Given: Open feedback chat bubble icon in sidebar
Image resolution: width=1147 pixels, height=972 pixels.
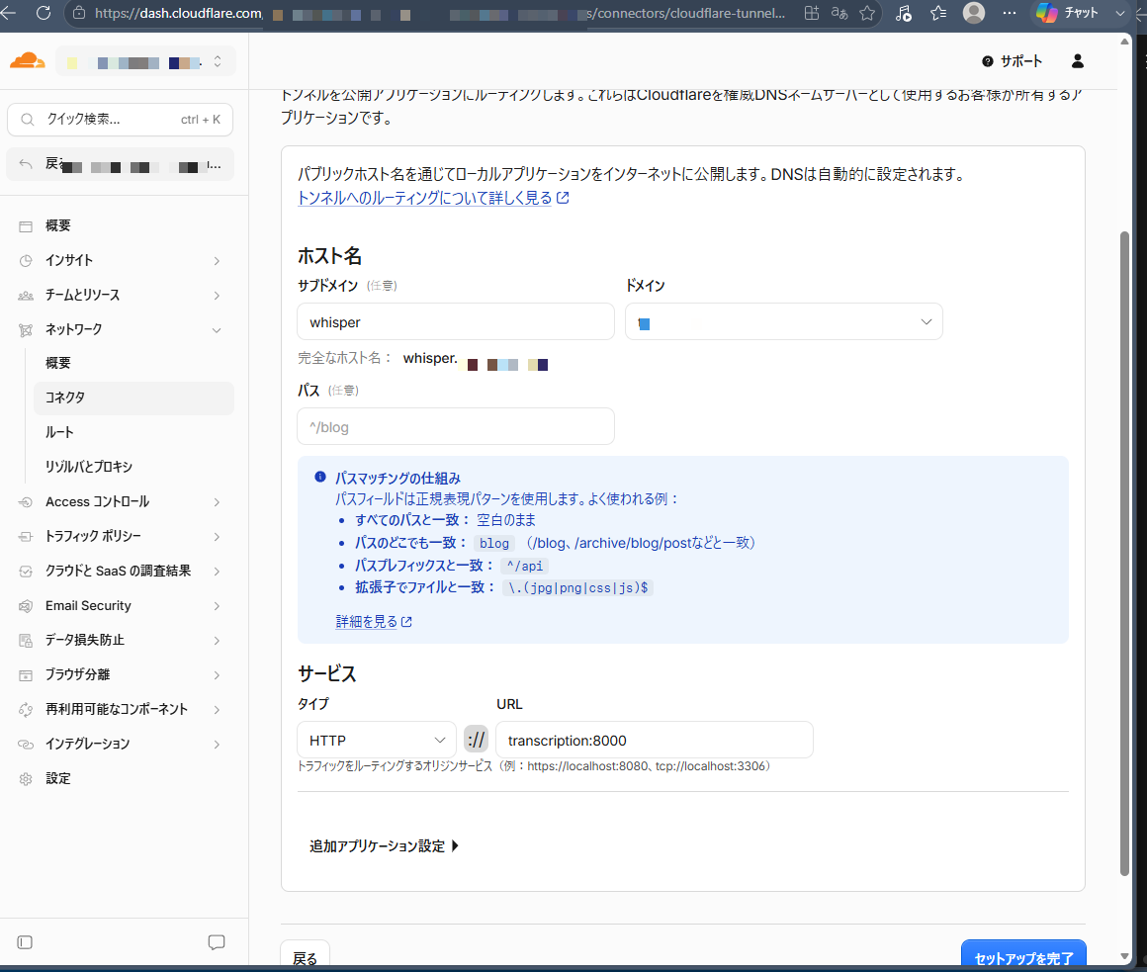Looking at the screenshot, I should [x=216, y=942].
